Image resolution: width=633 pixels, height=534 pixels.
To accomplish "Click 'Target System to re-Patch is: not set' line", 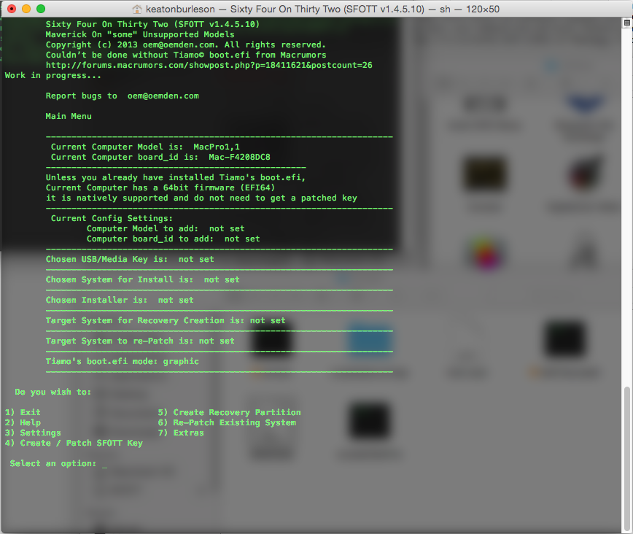I will (140, 341).
